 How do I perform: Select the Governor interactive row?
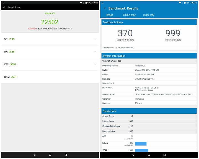point(149,99)
